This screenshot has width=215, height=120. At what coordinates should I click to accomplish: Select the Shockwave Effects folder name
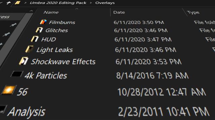[63, 62]
